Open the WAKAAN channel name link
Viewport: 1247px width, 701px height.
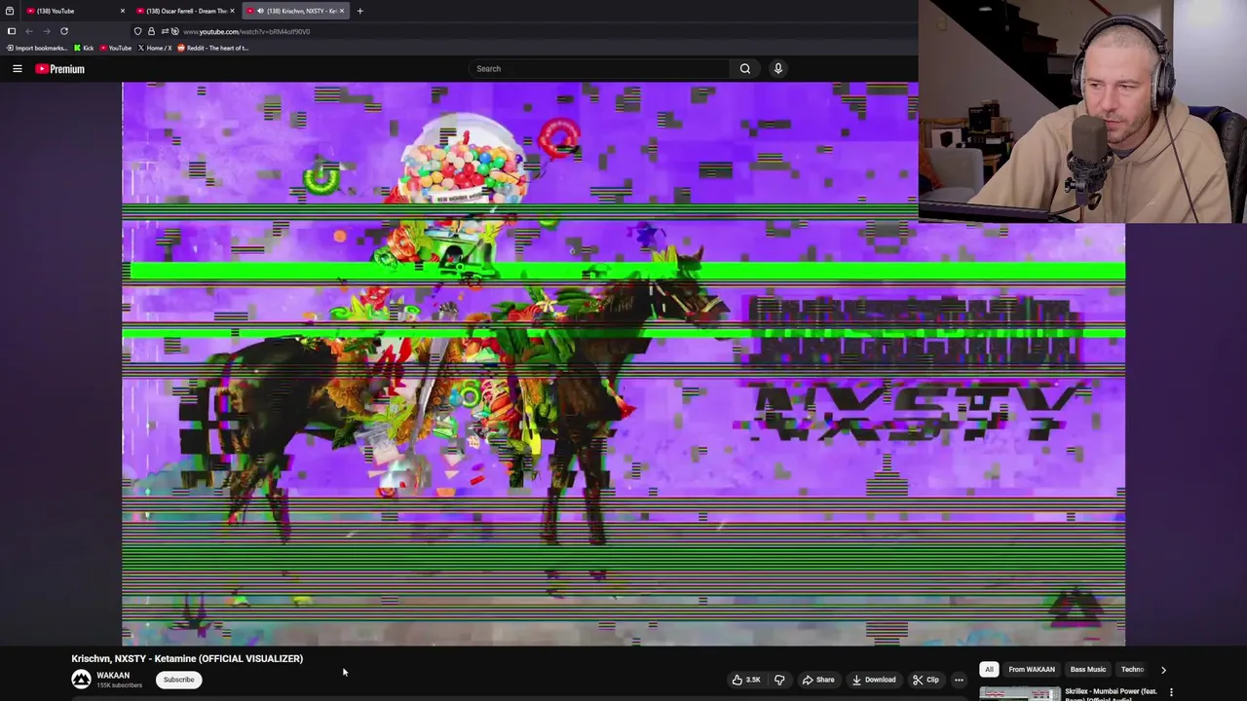point(113,676)
